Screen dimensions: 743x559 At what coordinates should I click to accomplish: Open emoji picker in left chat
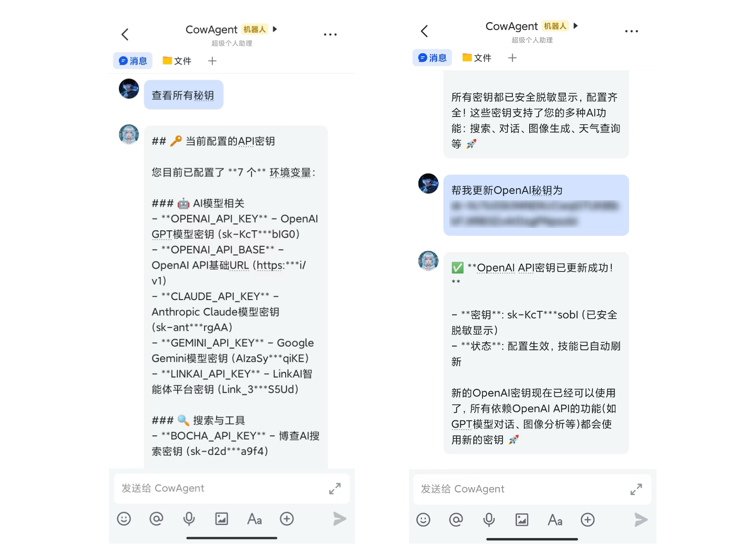(x=124, y=519)
